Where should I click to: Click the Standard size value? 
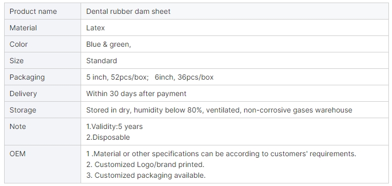point(102,61)
